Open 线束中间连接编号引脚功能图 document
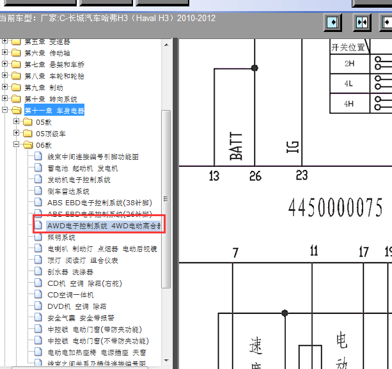 point(93,157)
